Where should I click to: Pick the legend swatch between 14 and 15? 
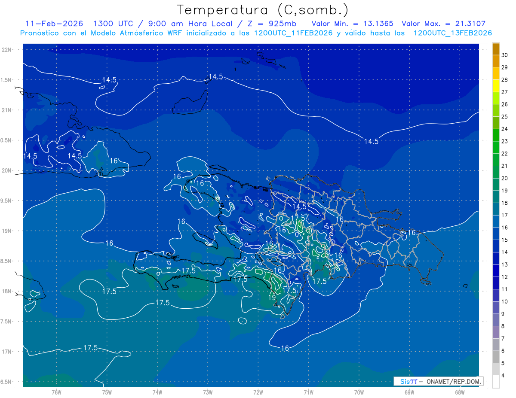point(496,246)
